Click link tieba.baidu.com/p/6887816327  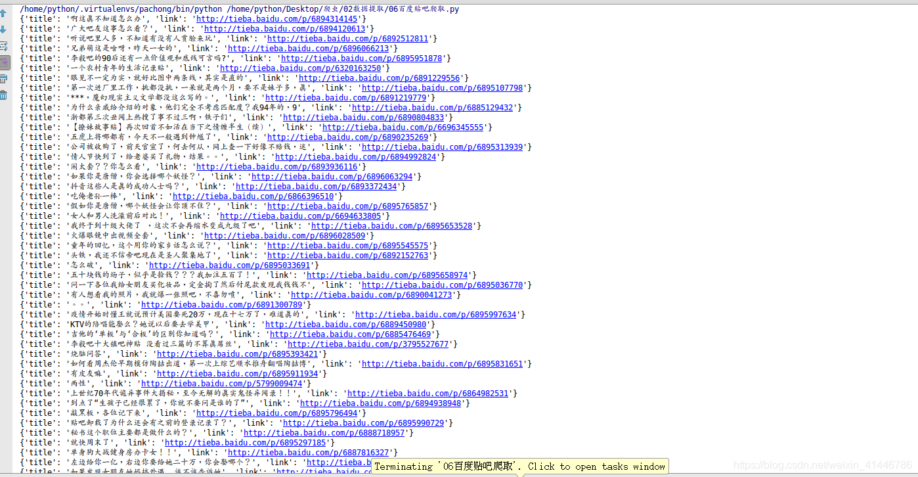pos(309,453)
